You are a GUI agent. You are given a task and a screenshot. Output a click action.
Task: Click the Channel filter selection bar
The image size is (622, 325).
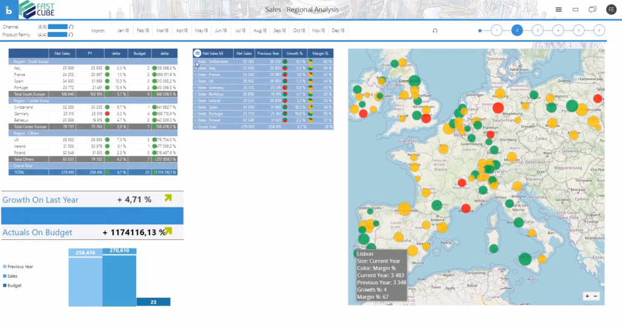pos(58,27)
